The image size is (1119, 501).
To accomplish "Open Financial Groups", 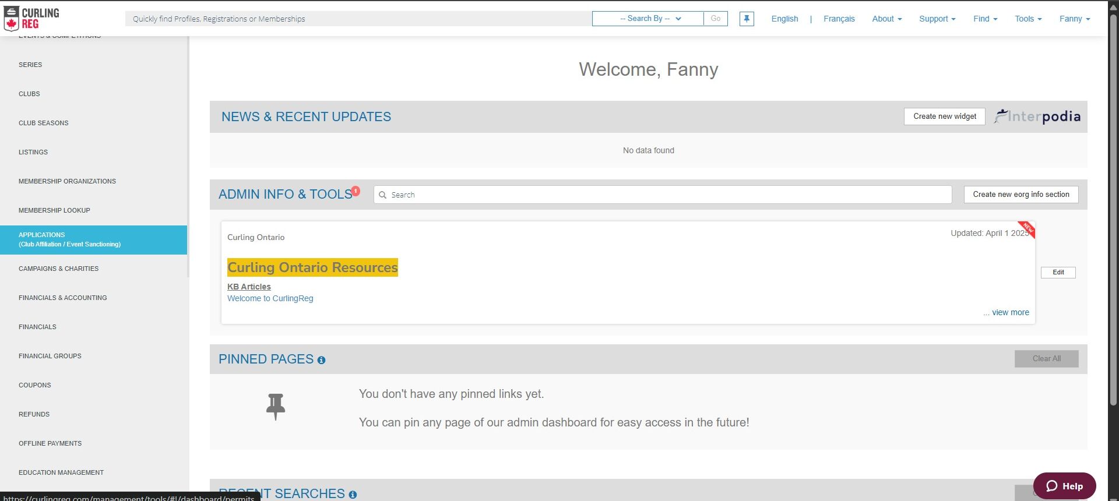I will pos(93,356).
